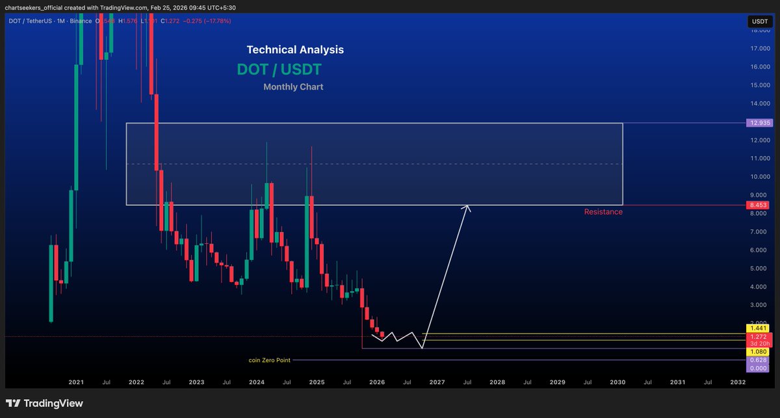Click 3.000 on the price axis
Screen dimensions: 780x418
click(x=760, y=304)
